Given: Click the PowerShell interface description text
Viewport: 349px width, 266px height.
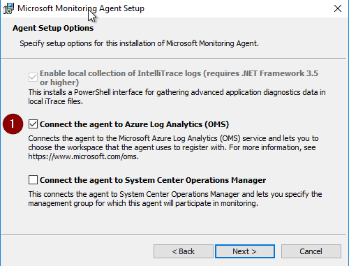Looking at the screenshot, I should pos(177,97).
